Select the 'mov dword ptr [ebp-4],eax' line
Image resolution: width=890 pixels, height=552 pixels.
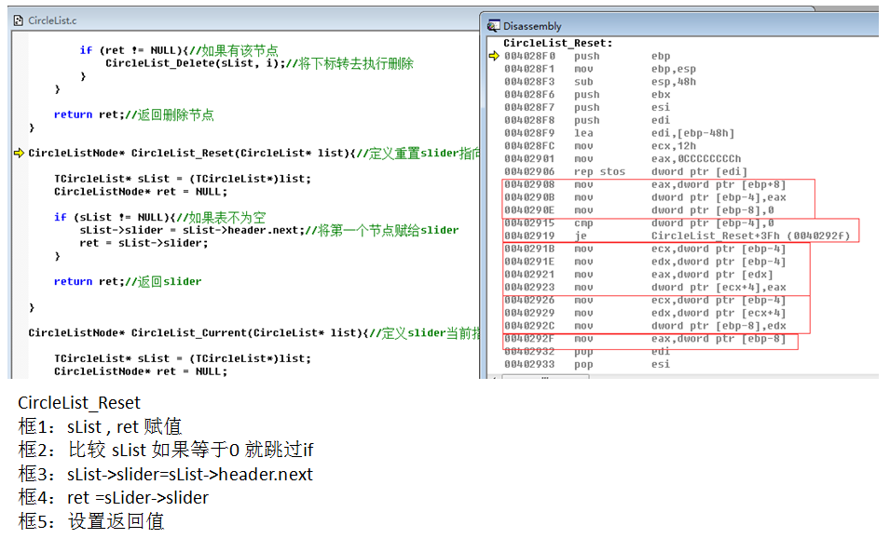tap(645, 197)
